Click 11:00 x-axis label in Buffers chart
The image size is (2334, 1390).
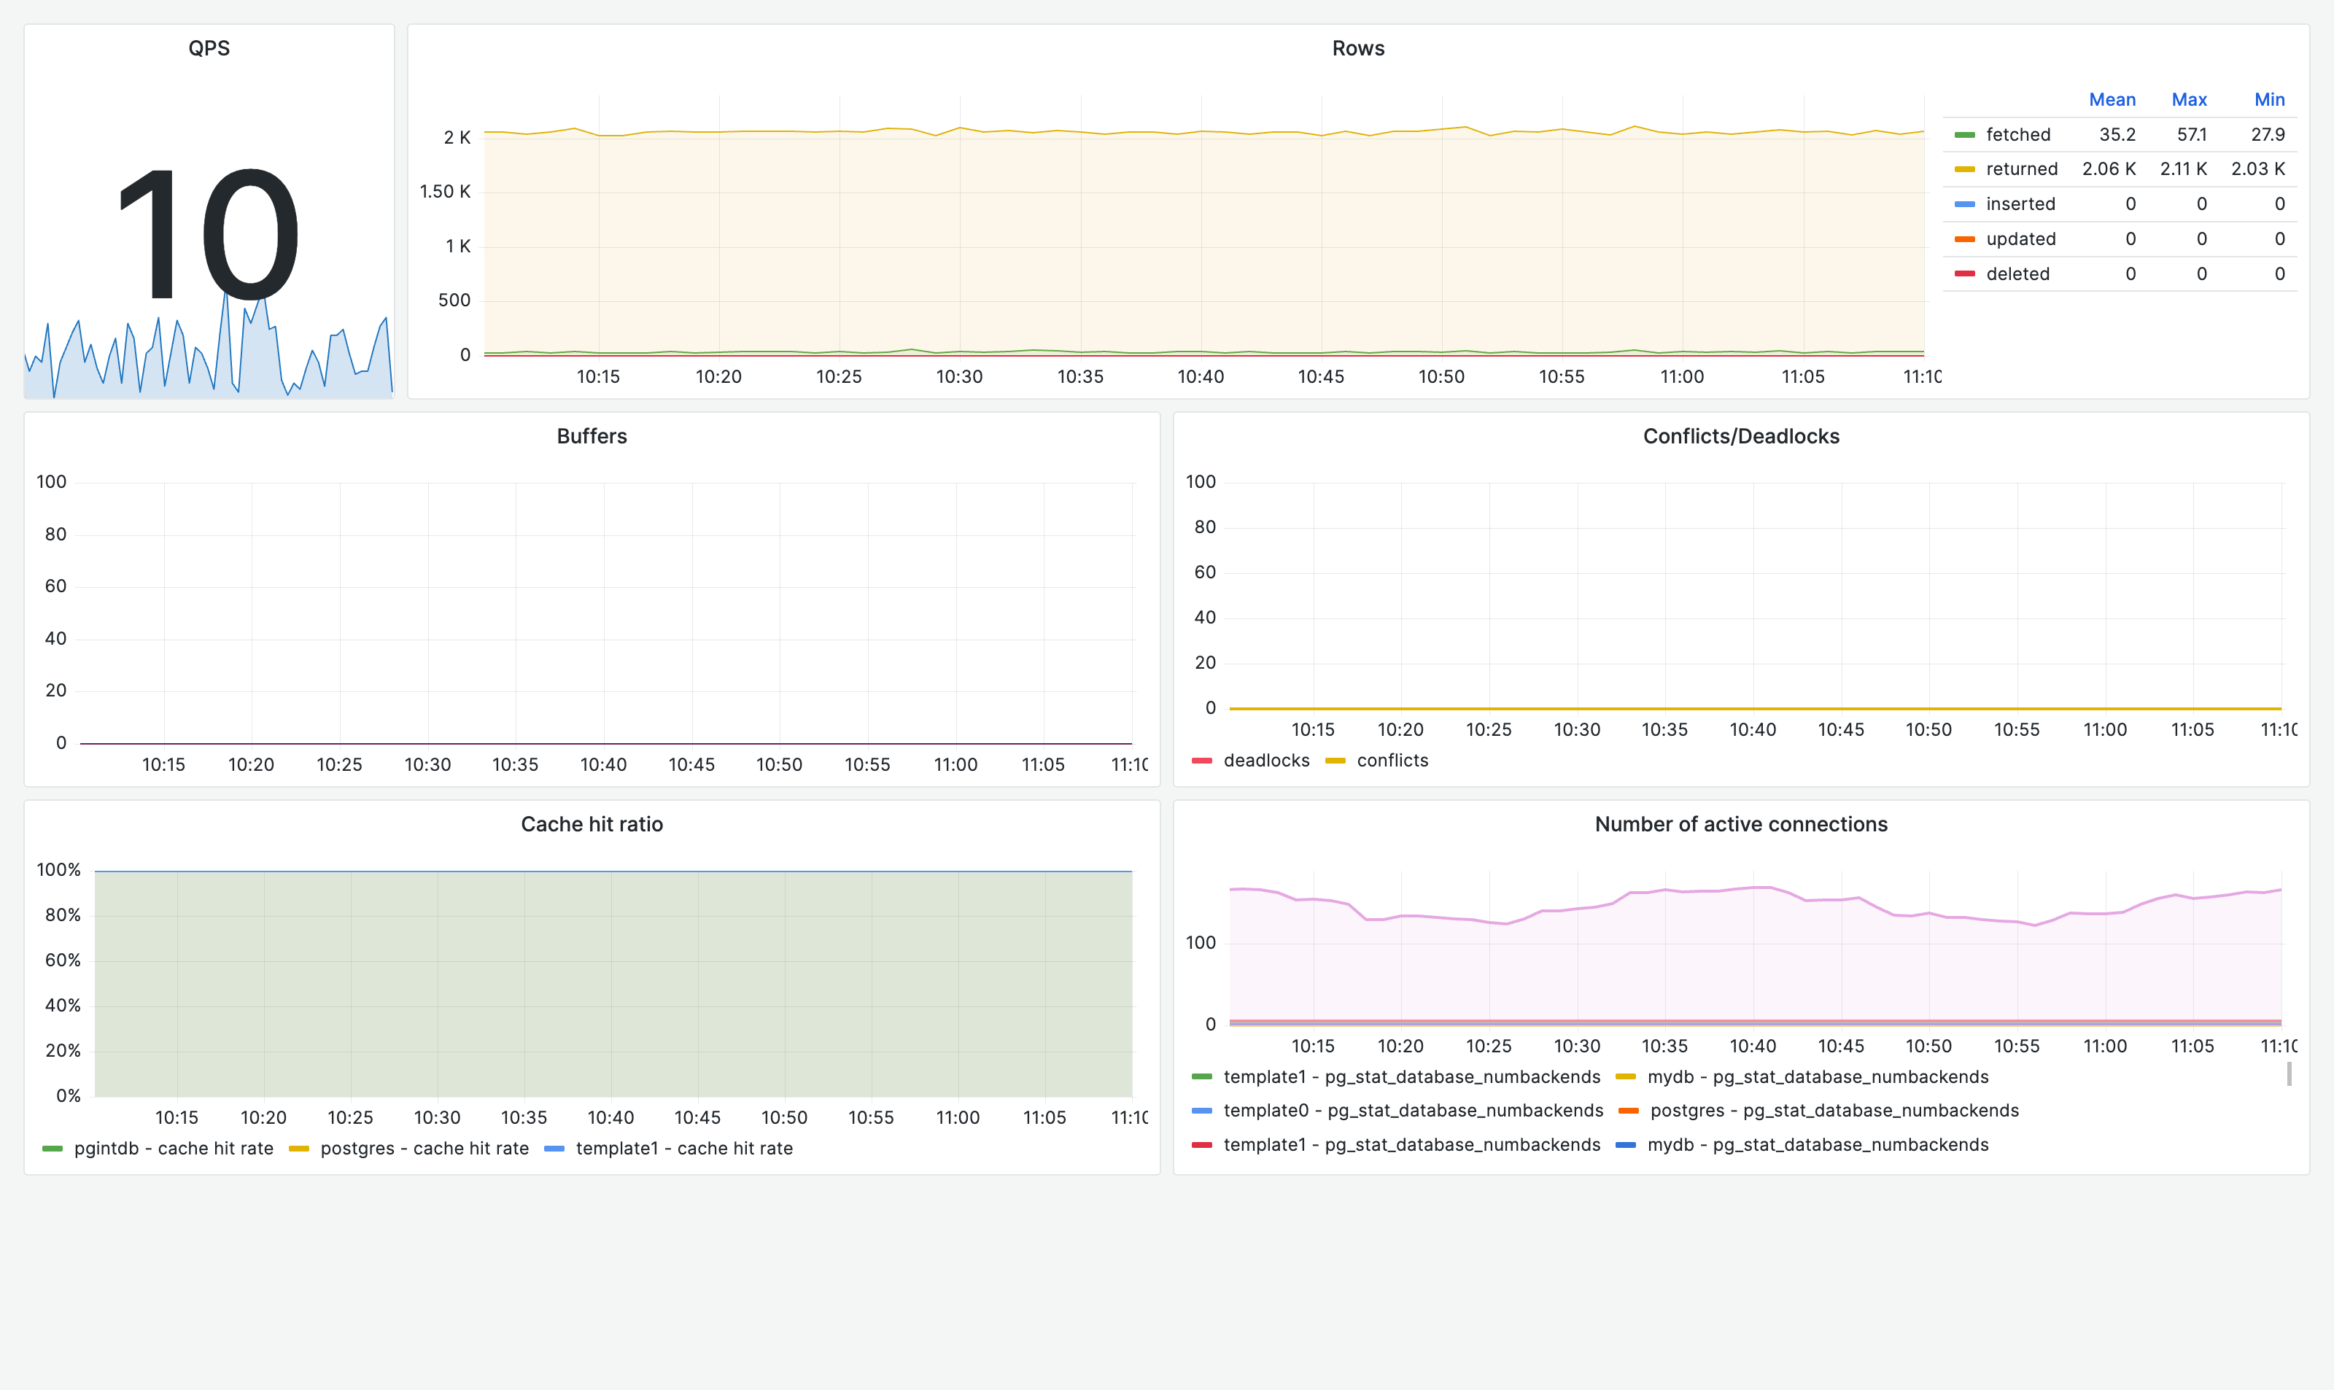(x=955, y=764)
